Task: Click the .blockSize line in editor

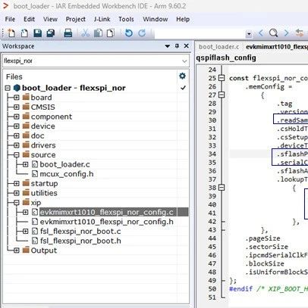Action: tap(265, 263)
